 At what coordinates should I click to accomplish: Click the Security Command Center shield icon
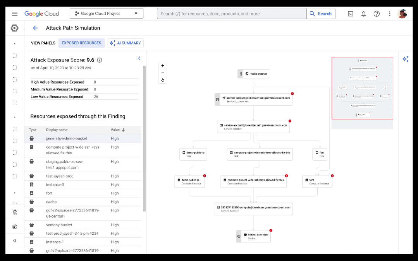15,28
